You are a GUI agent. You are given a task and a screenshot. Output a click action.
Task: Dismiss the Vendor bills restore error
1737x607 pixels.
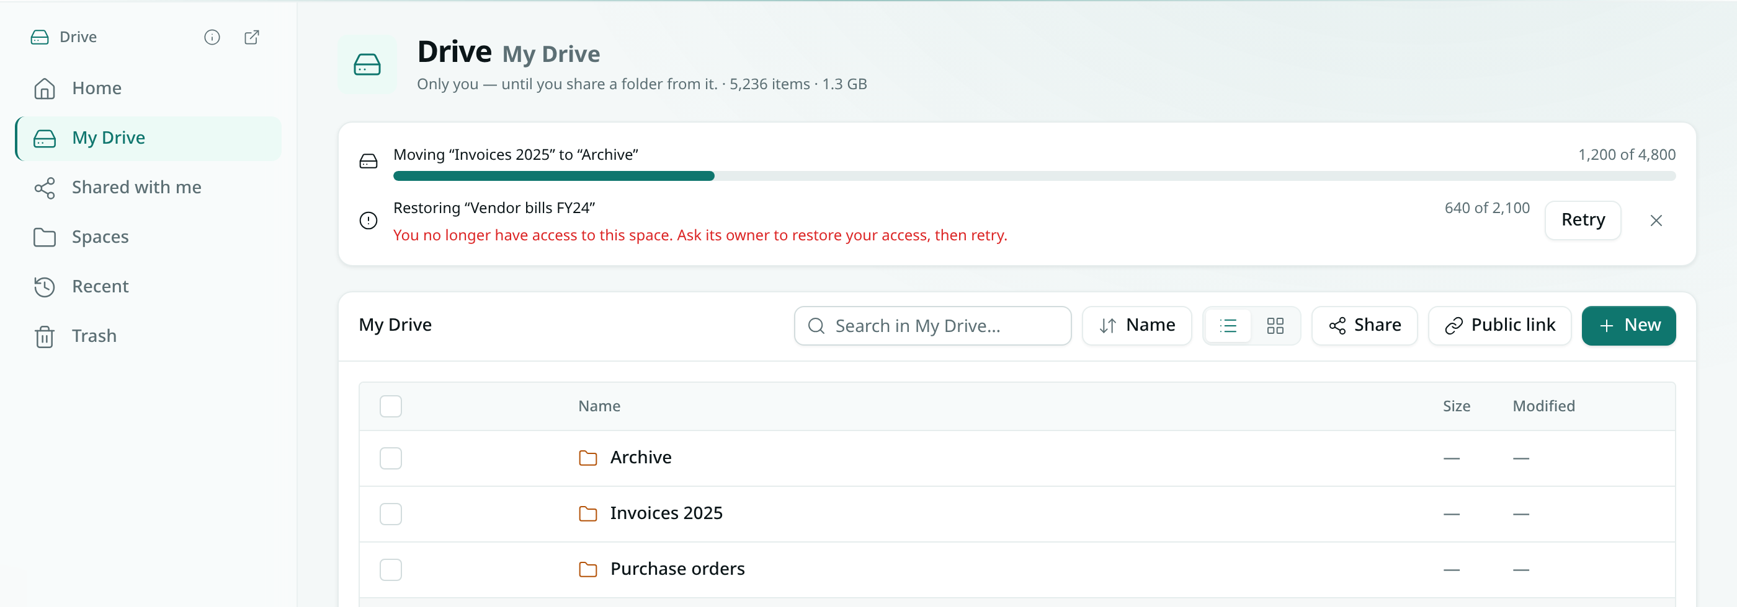point(1656,221)
